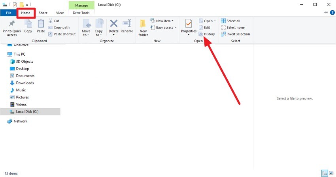The width and height of the screenshot is (336, 177).
Task: Create a New folder from ribbon
Action: [x=143, y=28]
